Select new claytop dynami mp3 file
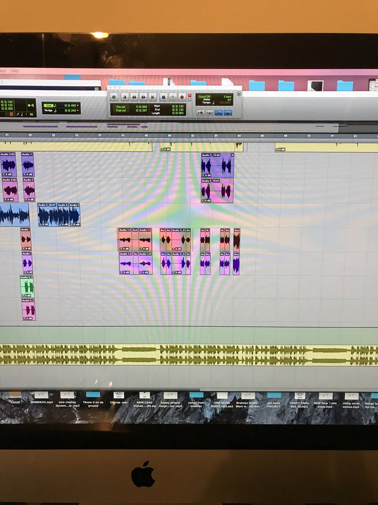Image resolution: width=378 pixels, height=505 pixels. pyautogui.click(x=67, y=399)
